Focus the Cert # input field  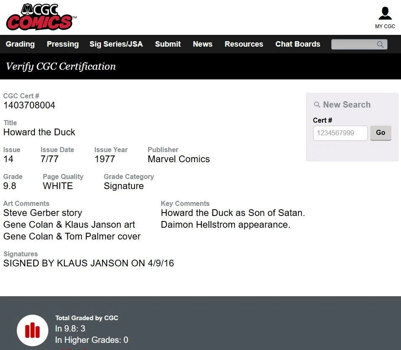pos(340,133)
